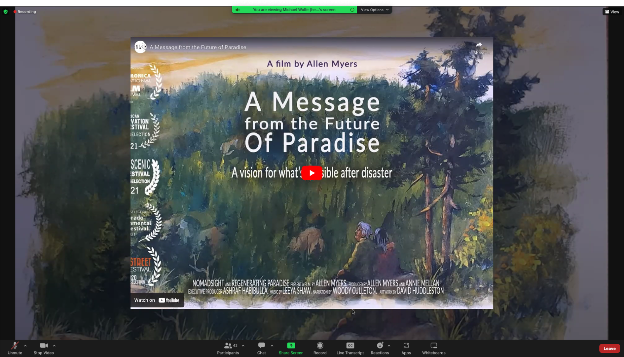Start recording with the Record button
This screenshot has width=624, height=357.
pos(320,348)
